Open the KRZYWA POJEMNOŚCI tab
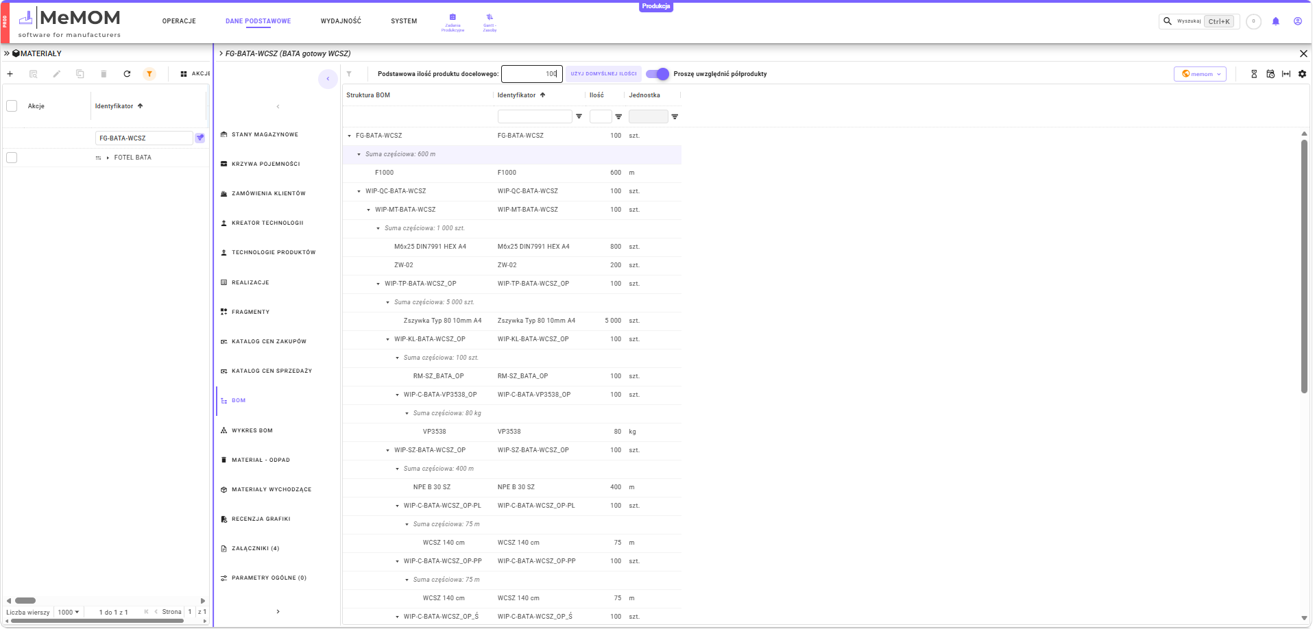The width and height of the screenshot is (1315, 629). click(265, 164)
